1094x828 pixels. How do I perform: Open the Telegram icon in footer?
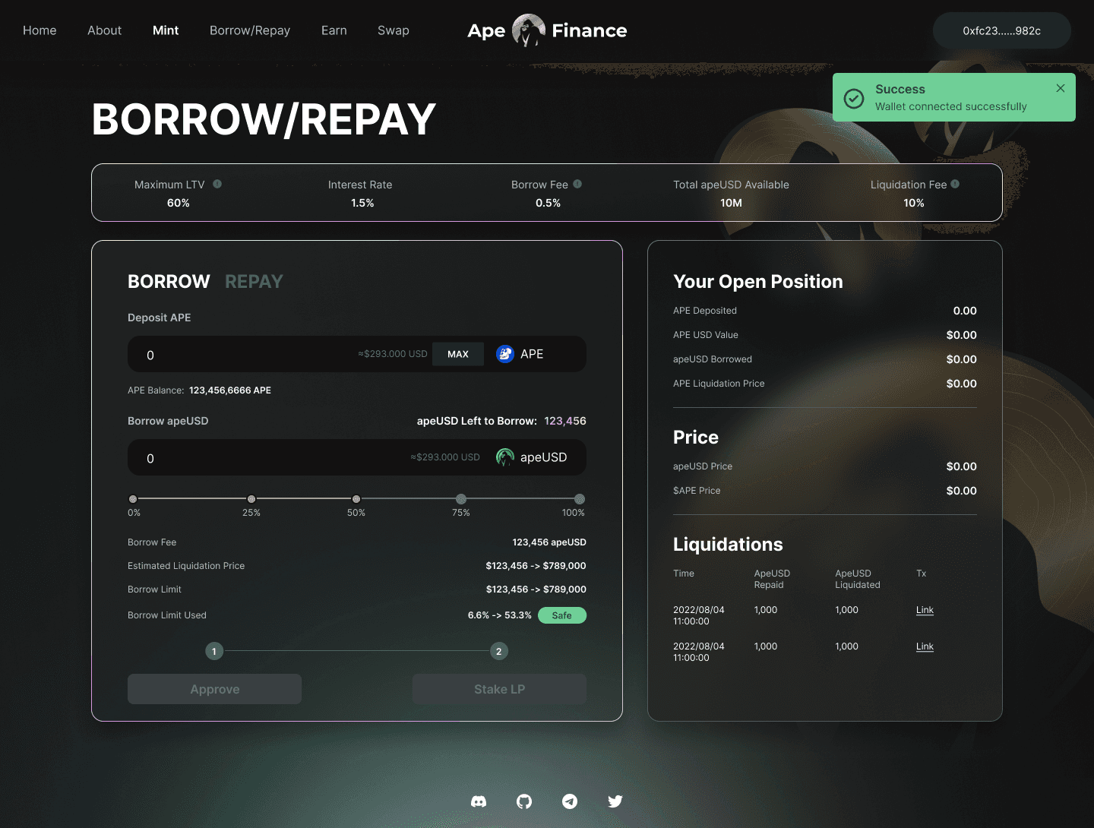coord(570,801)
